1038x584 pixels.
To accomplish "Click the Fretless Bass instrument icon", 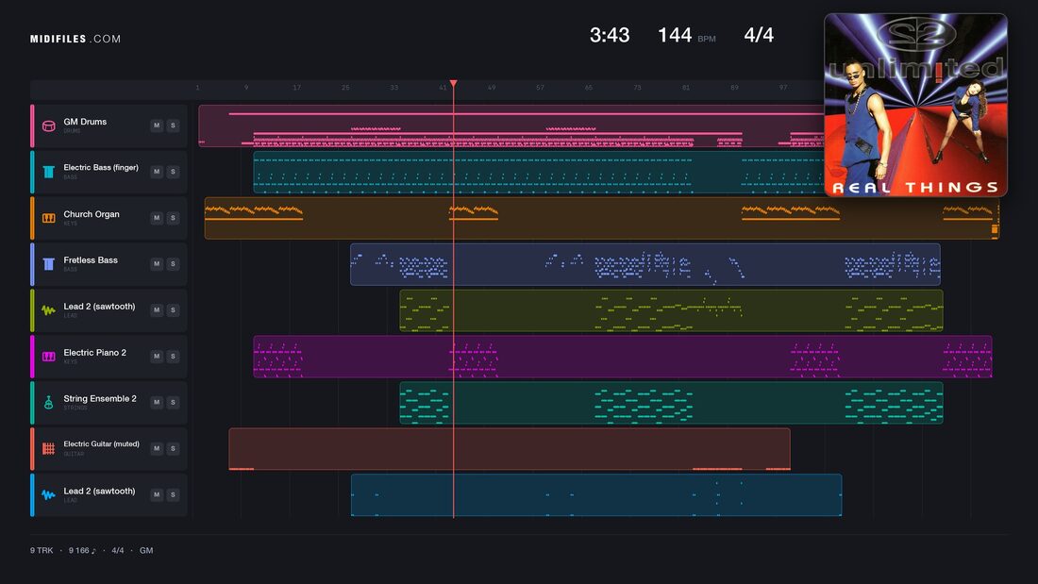I will pos(48,264).
